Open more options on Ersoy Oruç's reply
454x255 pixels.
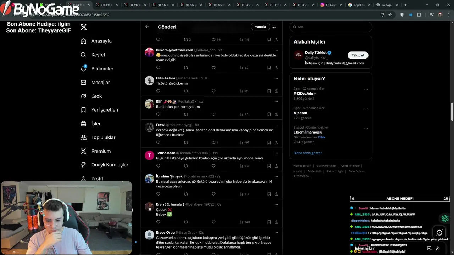[x=276, y=233]
